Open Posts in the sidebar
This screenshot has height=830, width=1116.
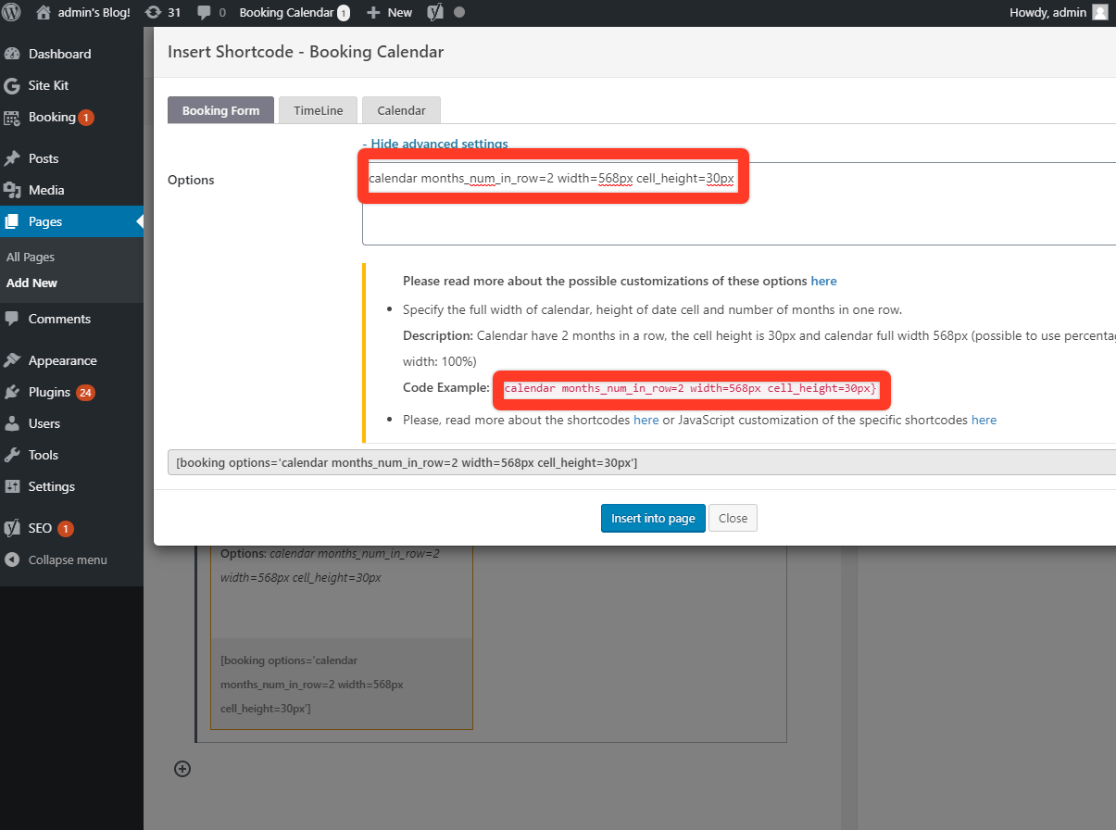71,158
